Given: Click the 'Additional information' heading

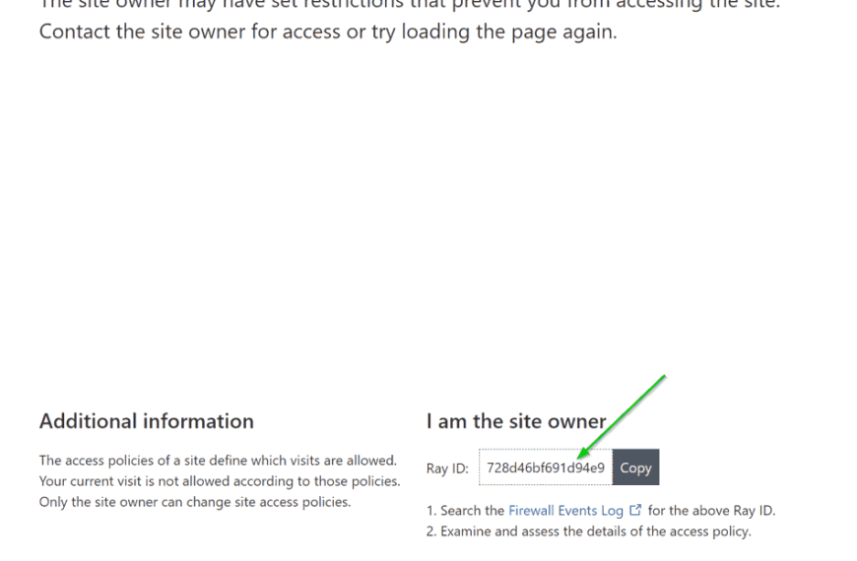Looking at the screenshot, I should [147, 421].
